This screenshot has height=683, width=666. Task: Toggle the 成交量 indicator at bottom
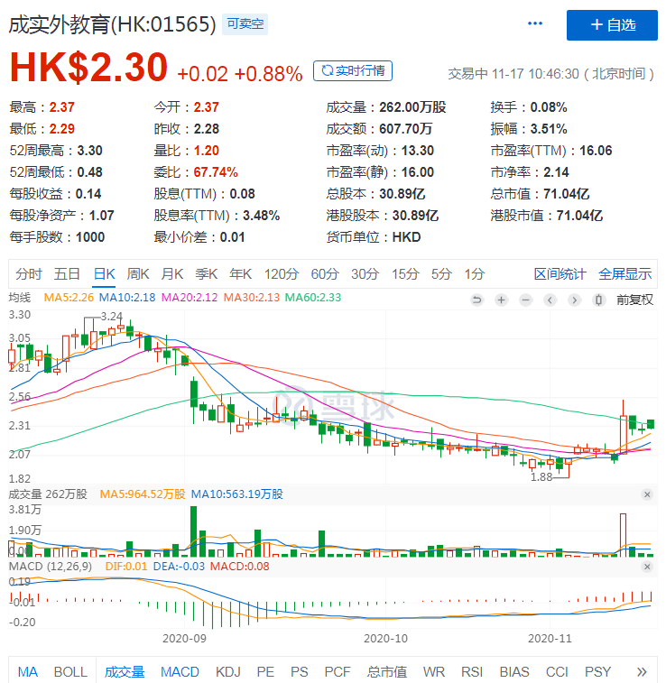[x=125, y=671]
